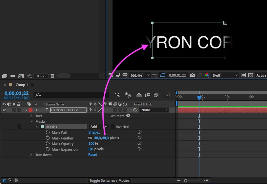Toggle stopwatch for Mask Opacity
Screen dimensions: 267x184
pos(48,143)
